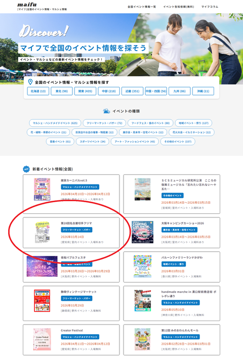Open イベント告知依頼(無料) in the top navigation
This screenshot has width=243, height=360.
pos(178,7)
